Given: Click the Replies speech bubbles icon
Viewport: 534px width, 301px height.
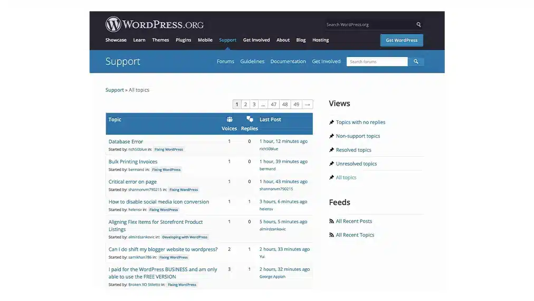Looking at the screenshot, I should (x=250, y=119).
